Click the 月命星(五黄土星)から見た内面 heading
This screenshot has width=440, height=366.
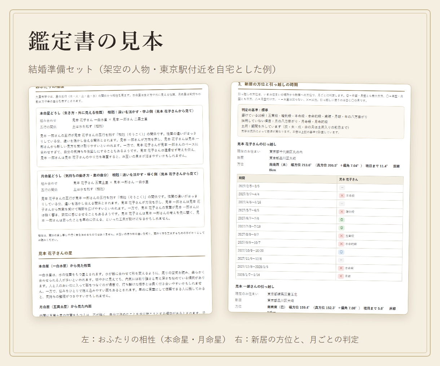point(66,307)
